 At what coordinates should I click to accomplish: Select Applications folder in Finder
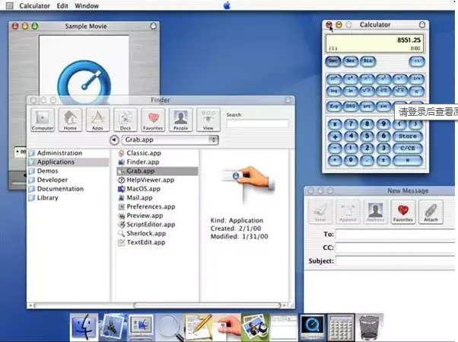click(68, 162)
